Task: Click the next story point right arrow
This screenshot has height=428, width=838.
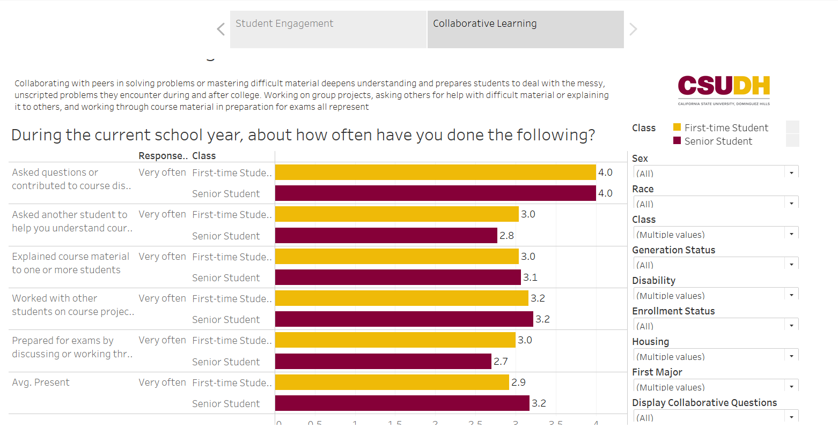Action: 633,29
